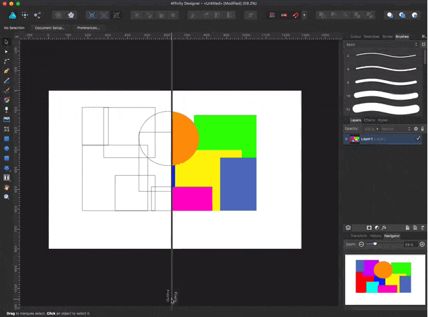428x317 pixels.
Task: Switch to the Pixel persona icon
Action: point(25,15)
